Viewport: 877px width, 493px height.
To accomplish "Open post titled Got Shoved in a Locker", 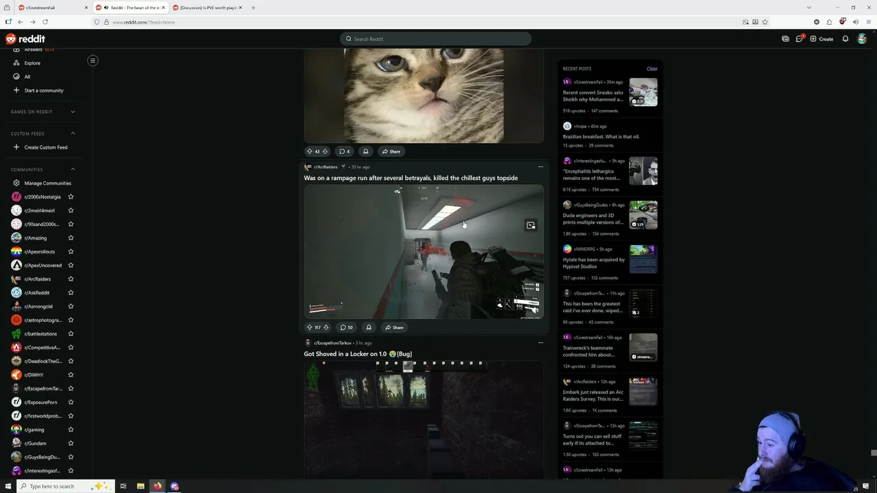I will point(358,354).
